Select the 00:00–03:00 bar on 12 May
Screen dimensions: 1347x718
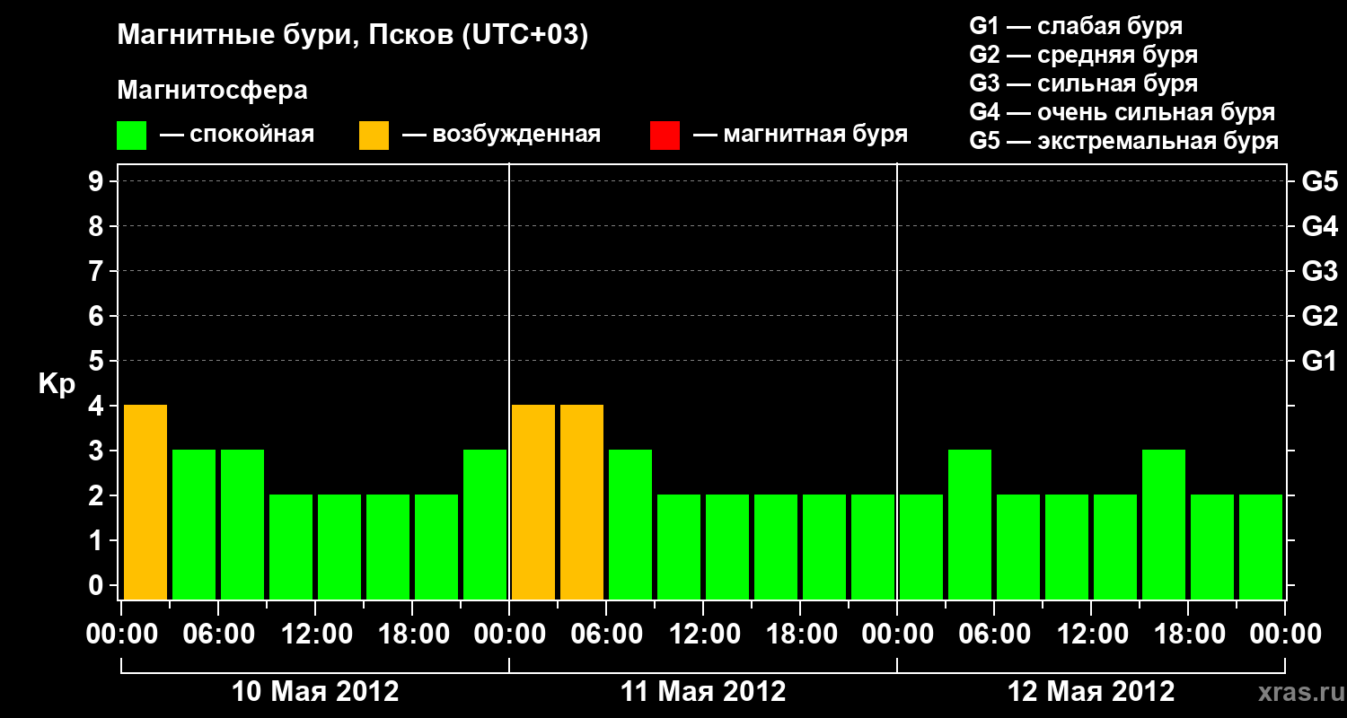point(921,547)
